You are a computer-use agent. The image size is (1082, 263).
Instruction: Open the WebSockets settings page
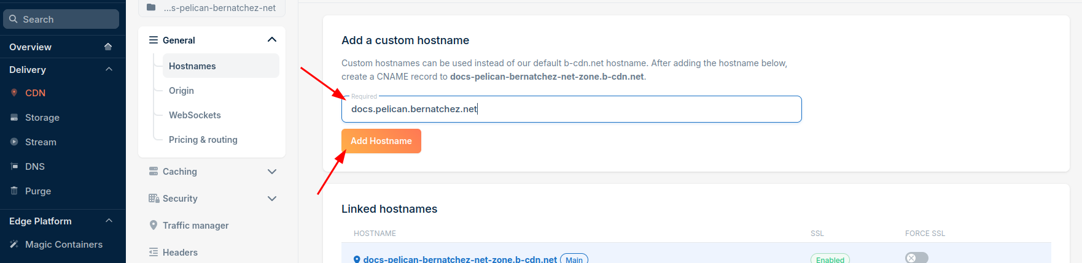pos(195,115)
